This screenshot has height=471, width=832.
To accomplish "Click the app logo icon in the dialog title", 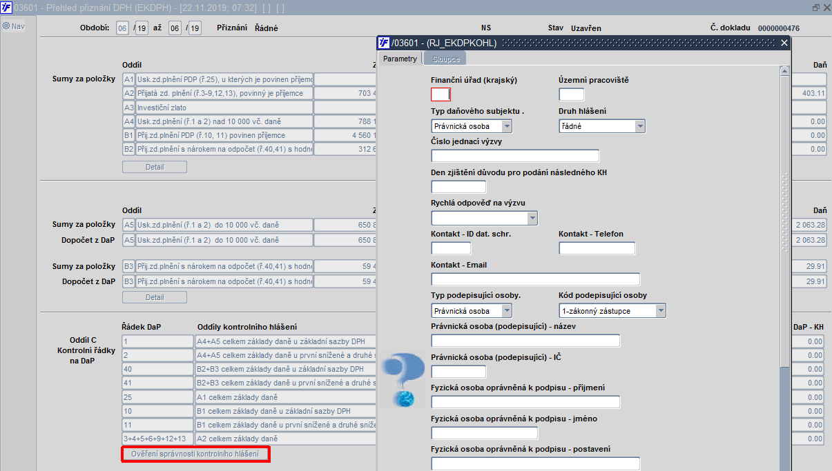I will coord(385,43).
